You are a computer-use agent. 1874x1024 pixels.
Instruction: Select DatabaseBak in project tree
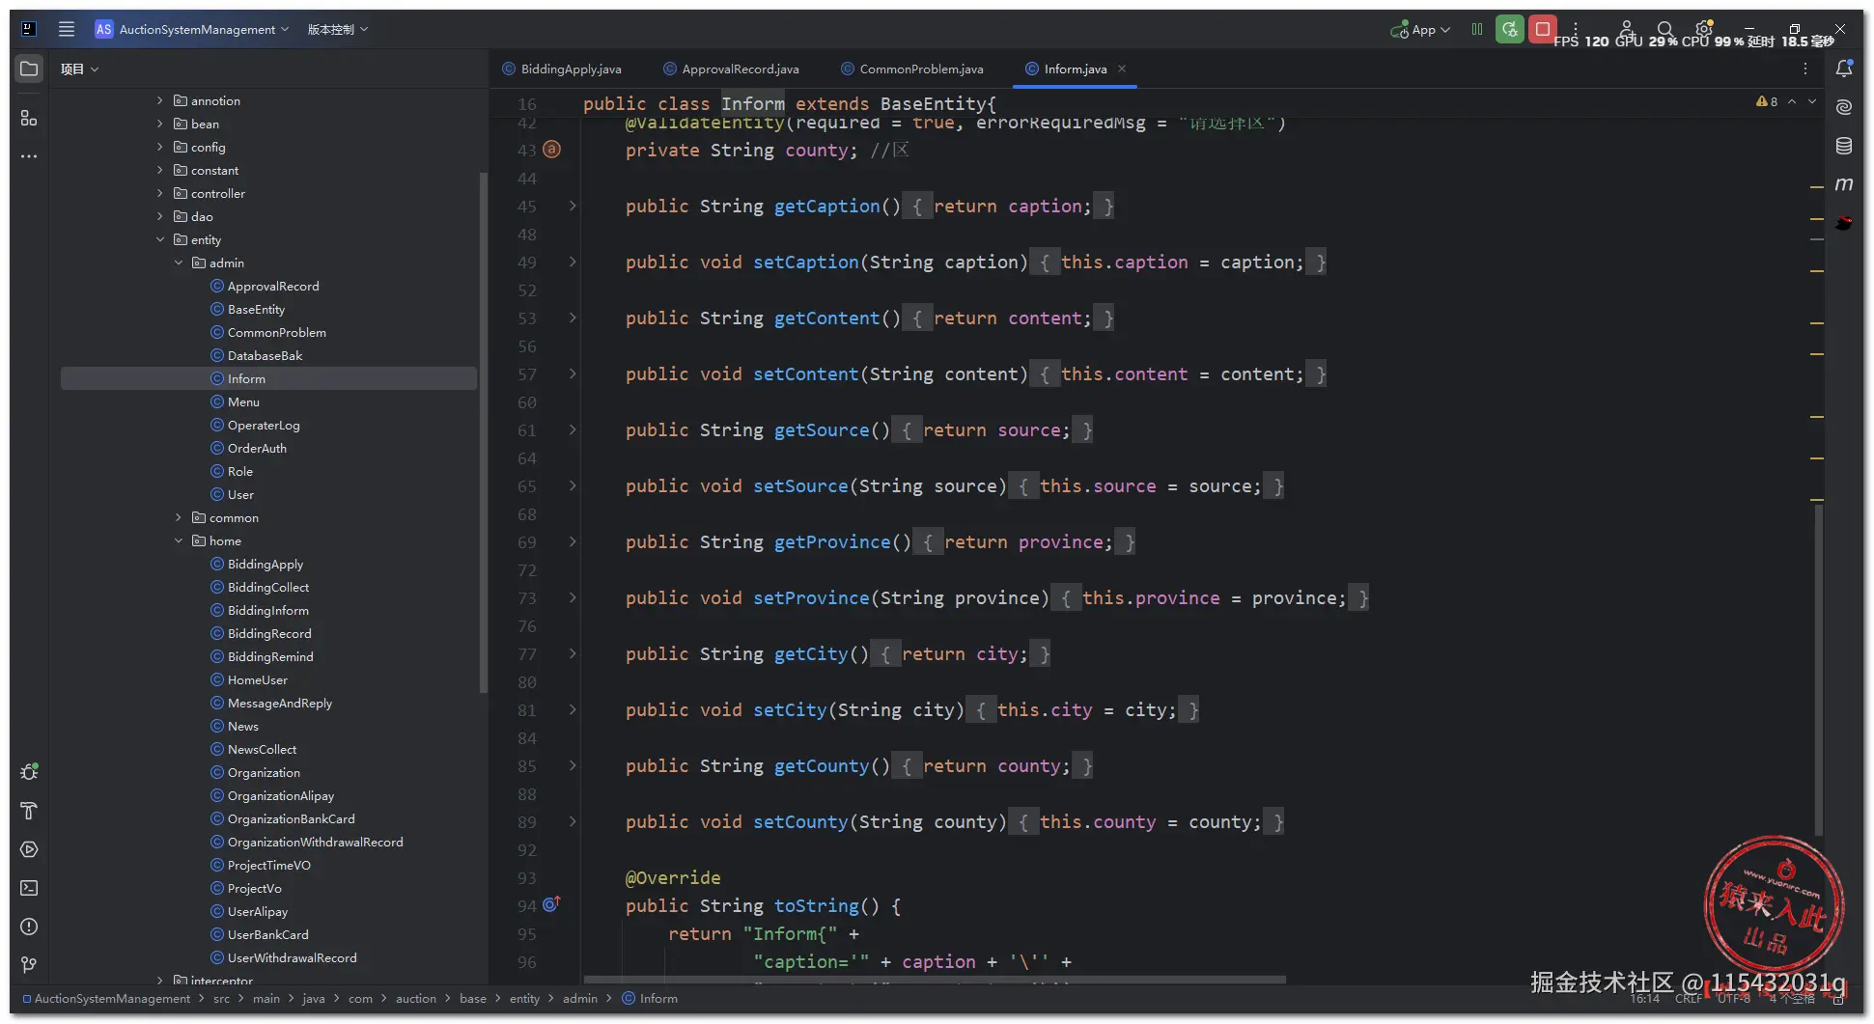coord(265,355)
